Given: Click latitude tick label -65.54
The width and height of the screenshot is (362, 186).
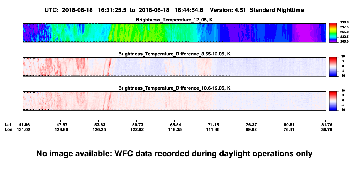Looking at the screenshot, I should click(x=174, y=125).
